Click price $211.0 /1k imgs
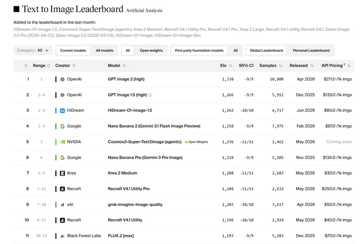 coord(338,79)
